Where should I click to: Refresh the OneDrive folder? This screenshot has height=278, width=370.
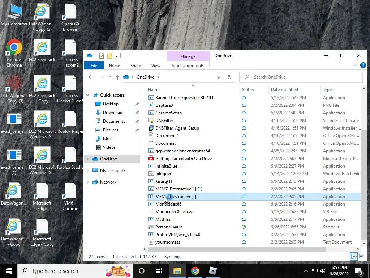pyautogui.click(x=229, y=77)
